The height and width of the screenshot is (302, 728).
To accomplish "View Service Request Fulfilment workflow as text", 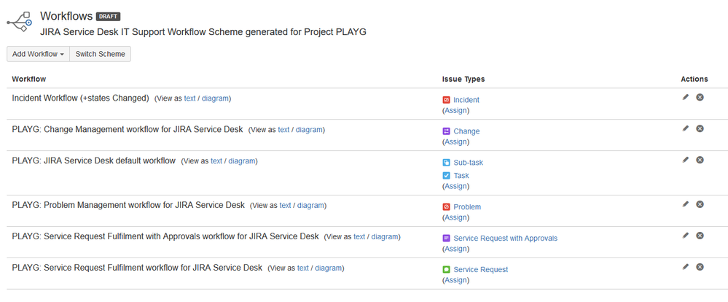I will pyautogui.click(x=302, y=268).
